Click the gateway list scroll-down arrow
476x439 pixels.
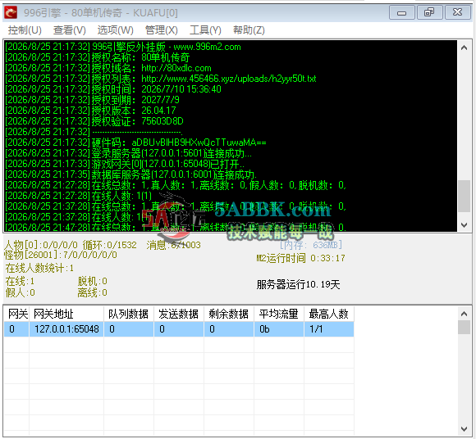tap(464, 429)
